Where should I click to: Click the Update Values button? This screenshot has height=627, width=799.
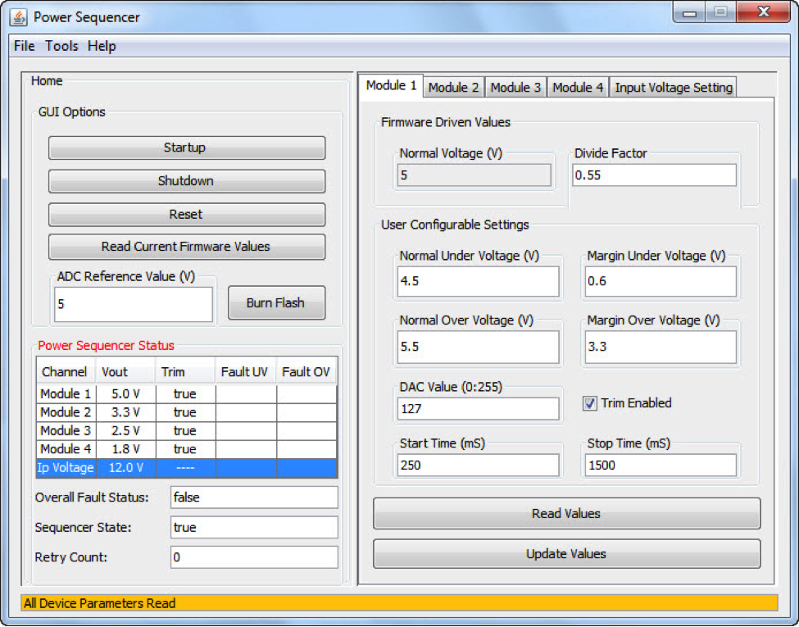click(x=566, y=554)
